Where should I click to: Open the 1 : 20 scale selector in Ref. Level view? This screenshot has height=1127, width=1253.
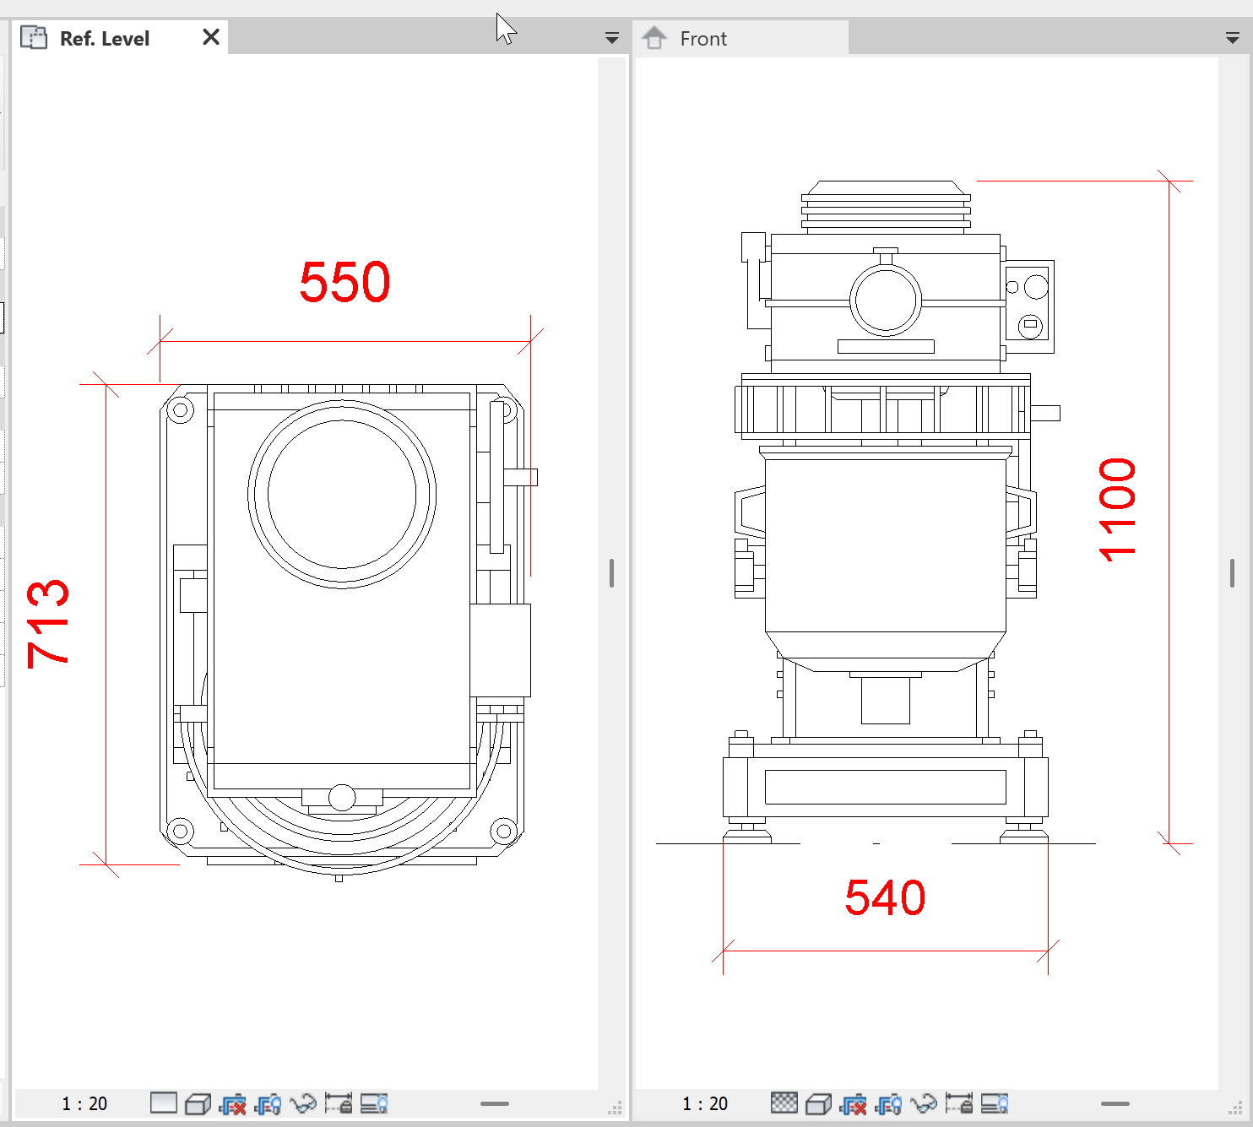tap(84, 1103)
